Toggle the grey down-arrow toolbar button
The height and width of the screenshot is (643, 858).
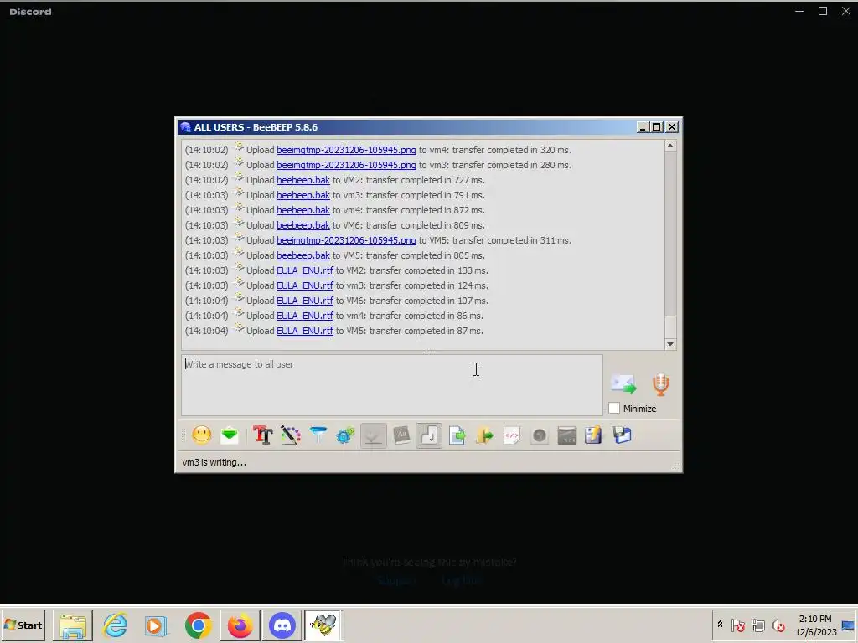(x=373, y=435)
